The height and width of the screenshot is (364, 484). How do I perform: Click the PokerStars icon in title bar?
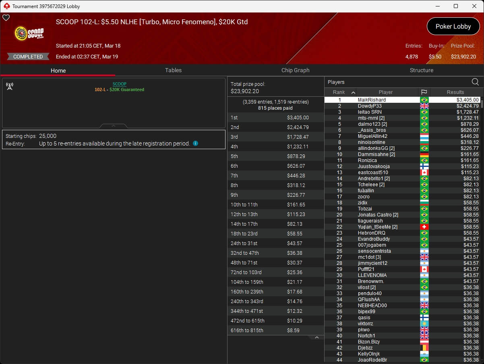tap(6, 6)
